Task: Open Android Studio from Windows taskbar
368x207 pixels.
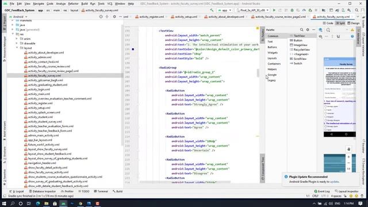Action: point(63,204)
